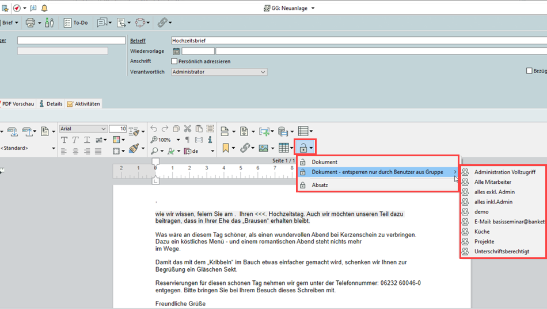Image resolution: width=547 pixels, height=309 pixels.
Task: Open the 100% zoom level dropdown
Action: pyautogui.click(x=178, y=140)
